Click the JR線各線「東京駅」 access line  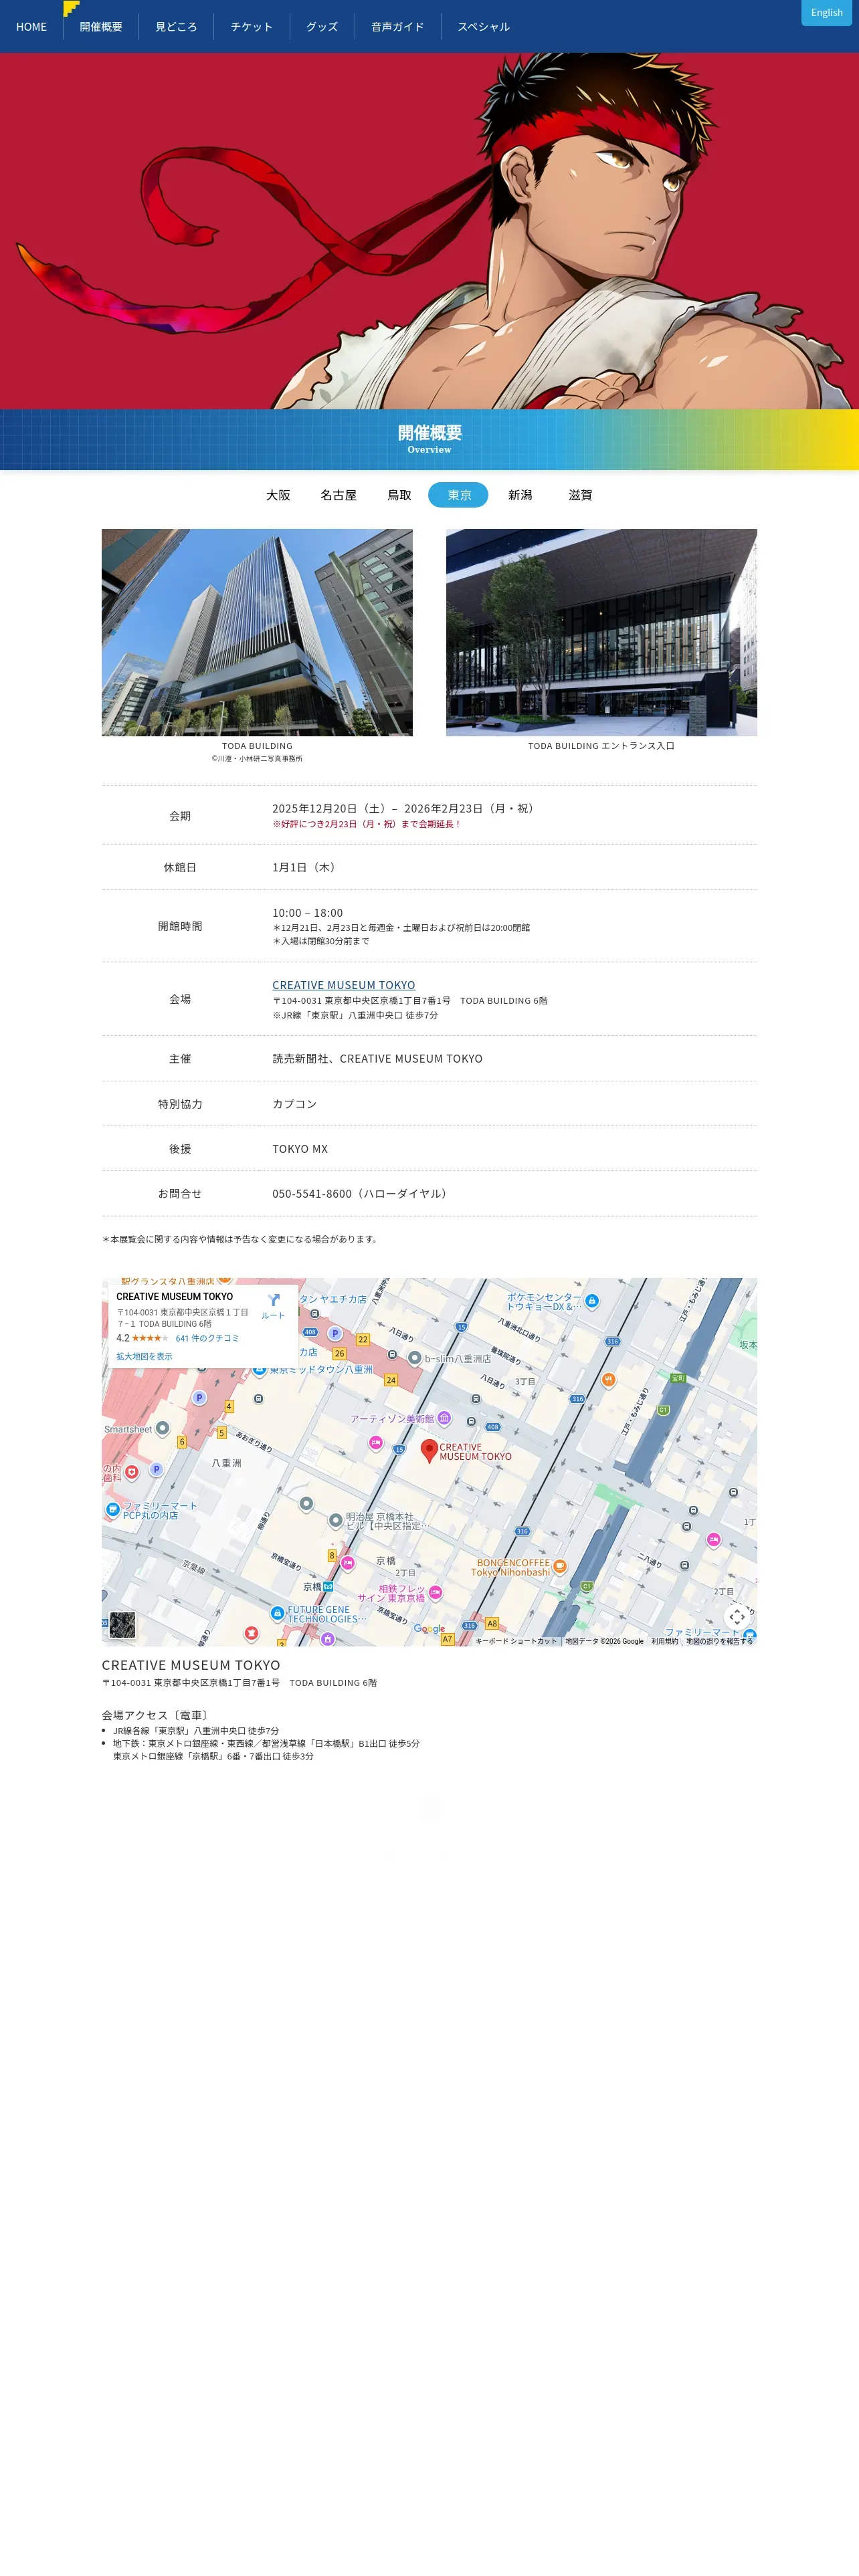pos(196,1731)
